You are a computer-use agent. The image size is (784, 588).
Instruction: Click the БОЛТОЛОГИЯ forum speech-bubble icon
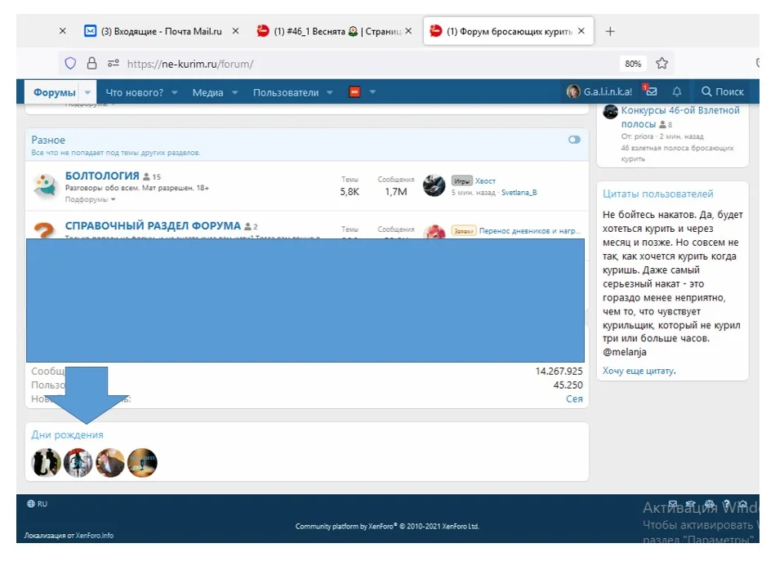[x=45, y=185]
